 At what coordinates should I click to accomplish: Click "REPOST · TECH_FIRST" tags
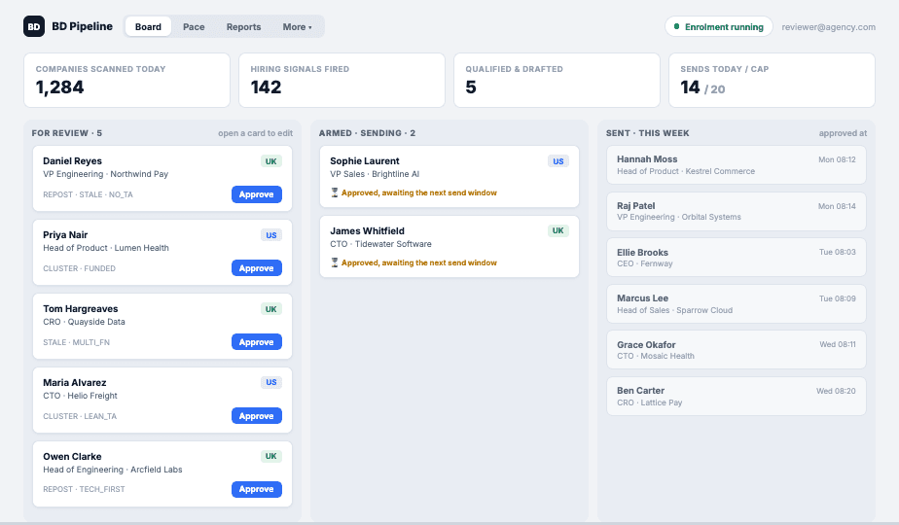[84, 489]
